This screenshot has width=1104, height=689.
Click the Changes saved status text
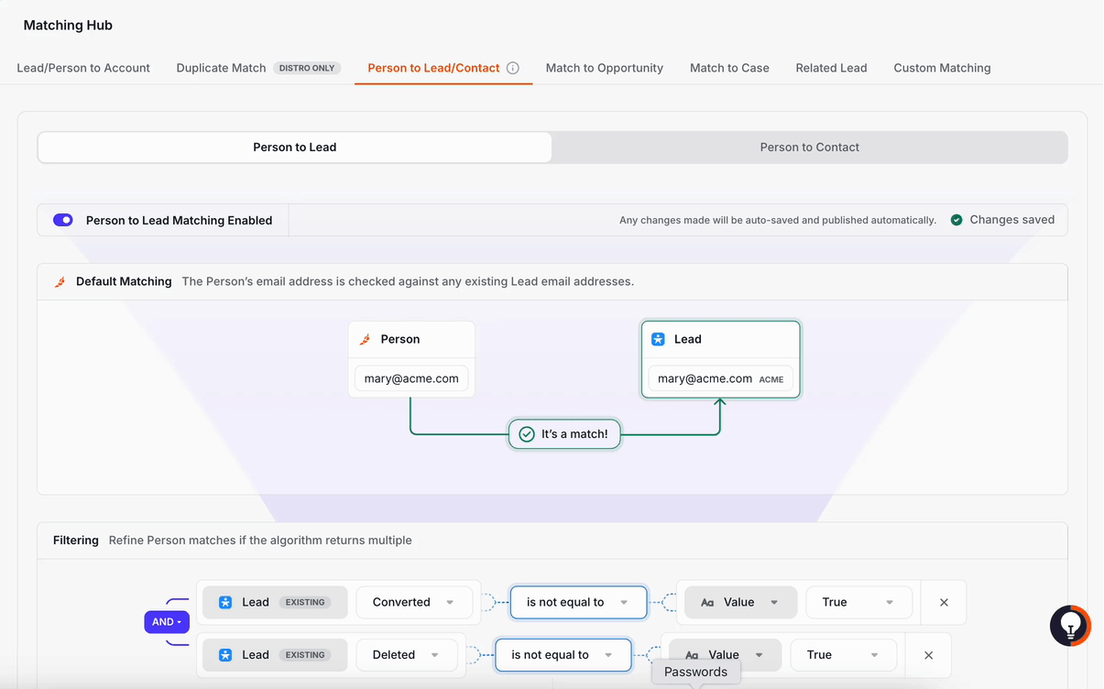click(1012, 220)
